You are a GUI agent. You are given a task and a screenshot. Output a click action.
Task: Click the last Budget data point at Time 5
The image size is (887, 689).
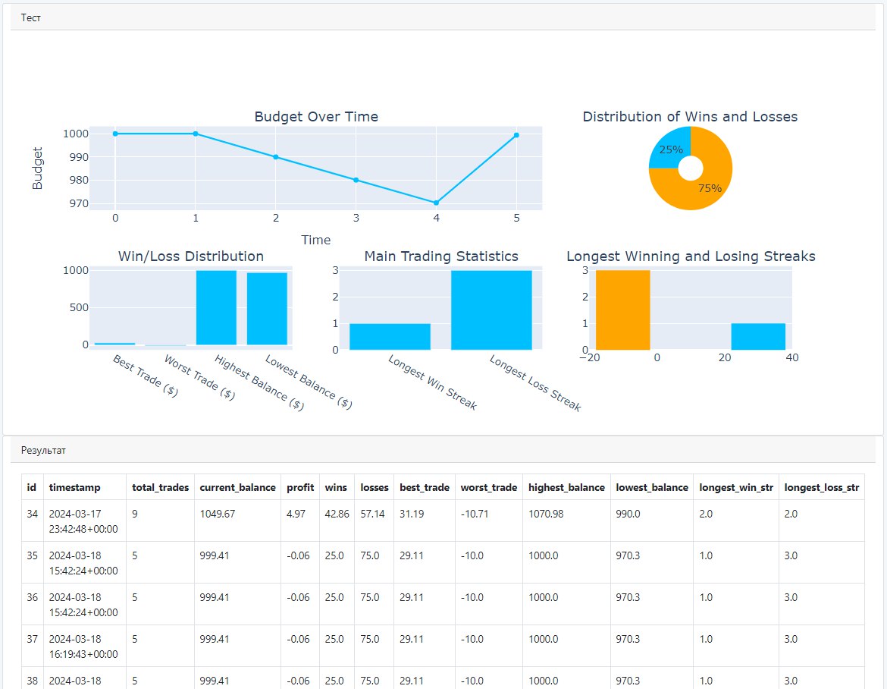[x=516, y=135]
